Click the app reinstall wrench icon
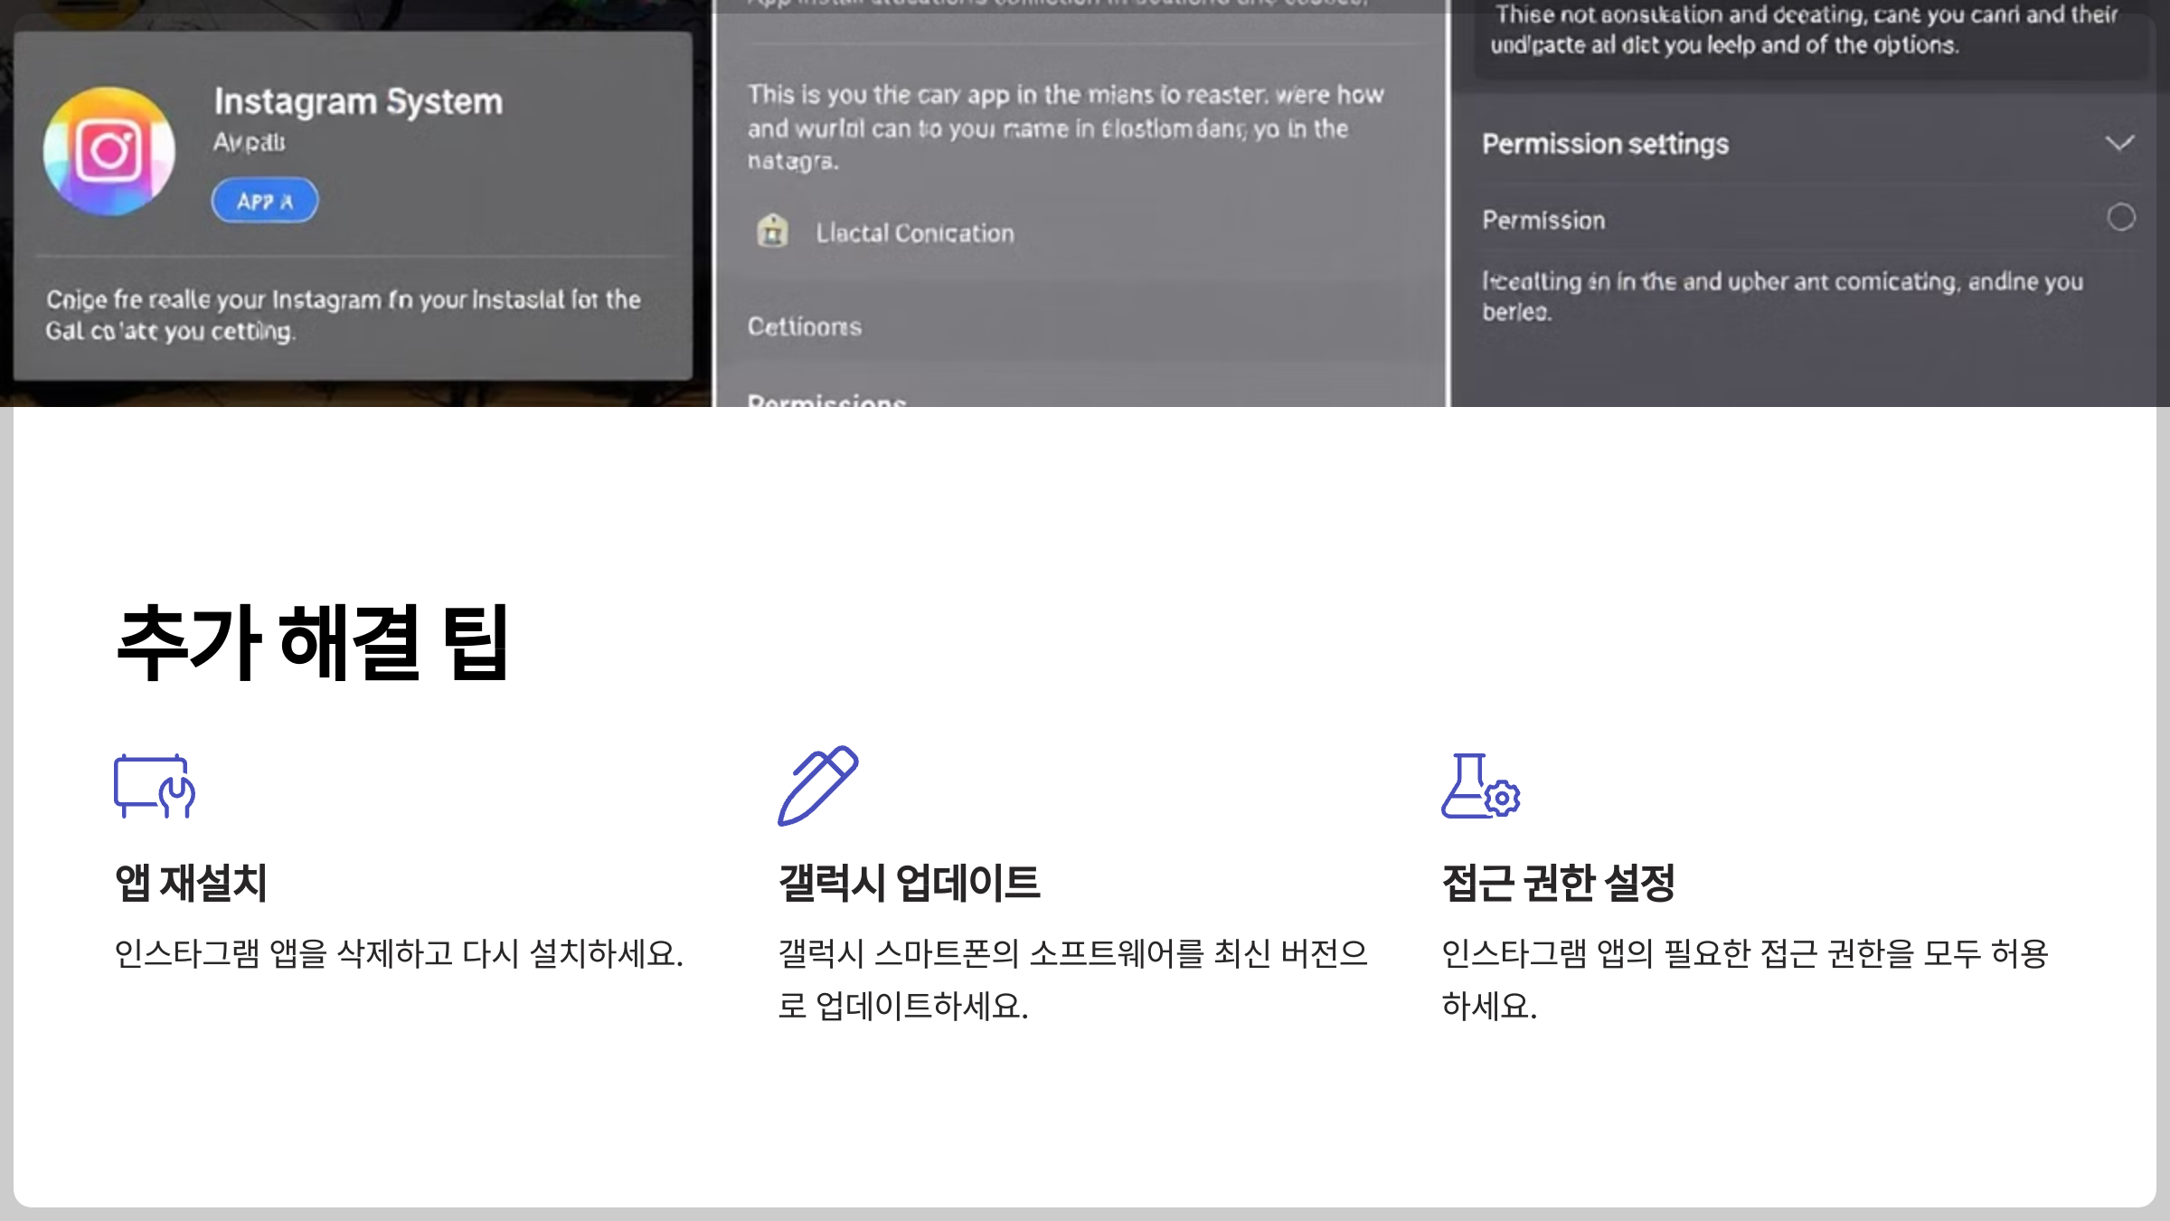Viewport: 2170px width, 1221px height. 155,786
